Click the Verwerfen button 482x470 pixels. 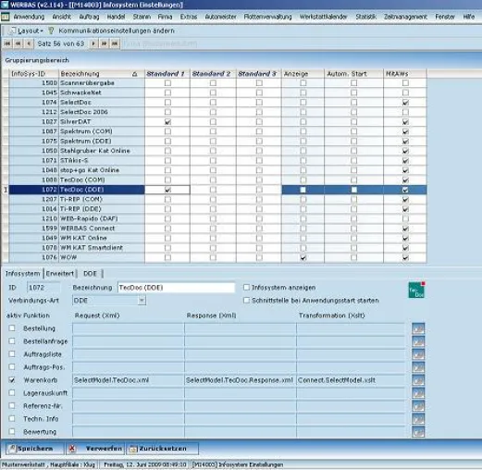(x=96, y=449)
